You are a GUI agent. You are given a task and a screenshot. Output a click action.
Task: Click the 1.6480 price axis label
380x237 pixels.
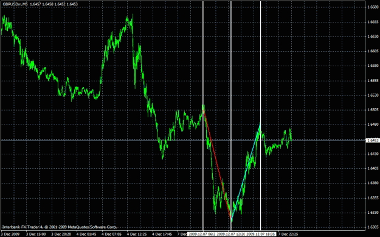click(x=373, y=125)
